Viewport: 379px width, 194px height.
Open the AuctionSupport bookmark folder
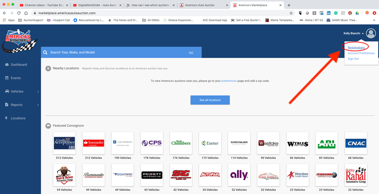coord(30,20)
